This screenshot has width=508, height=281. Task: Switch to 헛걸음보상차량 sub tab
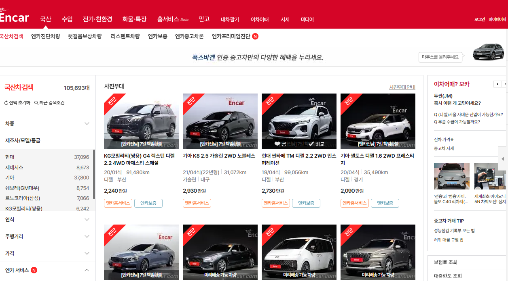tap(85, 36)
